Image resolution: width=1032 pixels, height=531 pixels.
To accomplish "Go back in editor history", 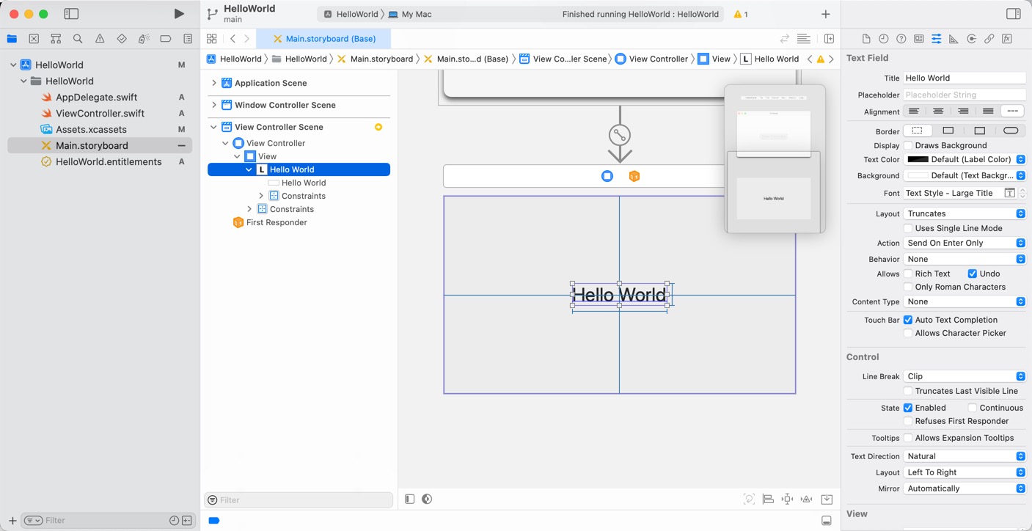I will pyautogui.click(x=233, y=39).
